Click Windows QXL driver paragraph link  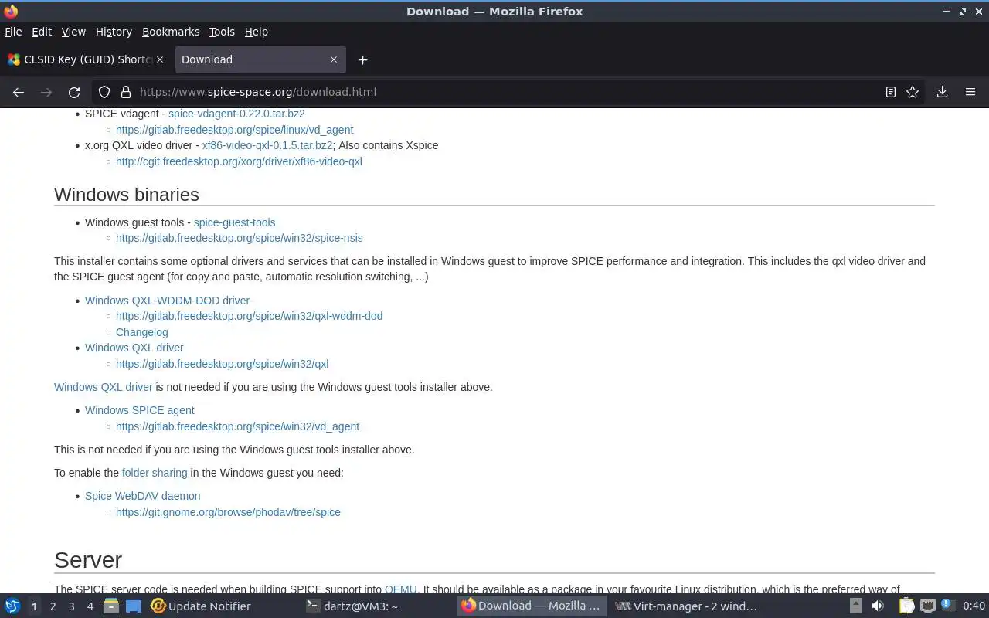(104, 387)
